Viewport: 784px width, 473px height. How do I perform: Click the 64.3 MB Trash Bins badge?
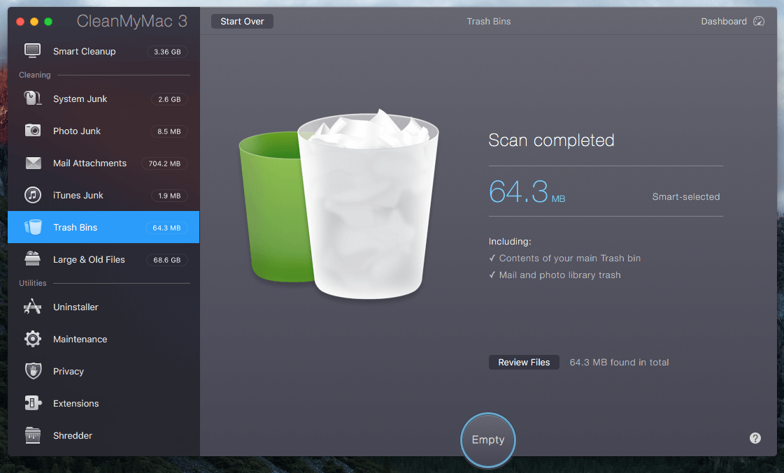(166, 228)
